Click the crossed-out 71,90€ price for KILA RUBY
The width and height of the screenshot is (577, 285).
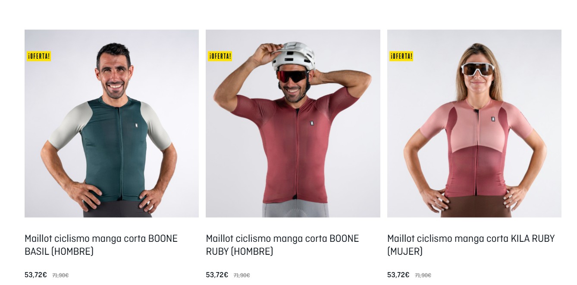tap(423, 275)
